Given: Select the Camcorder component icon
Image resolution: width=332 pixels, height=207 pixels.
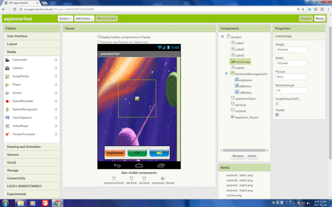Looking at the screenshot, I should click(7, 60).
